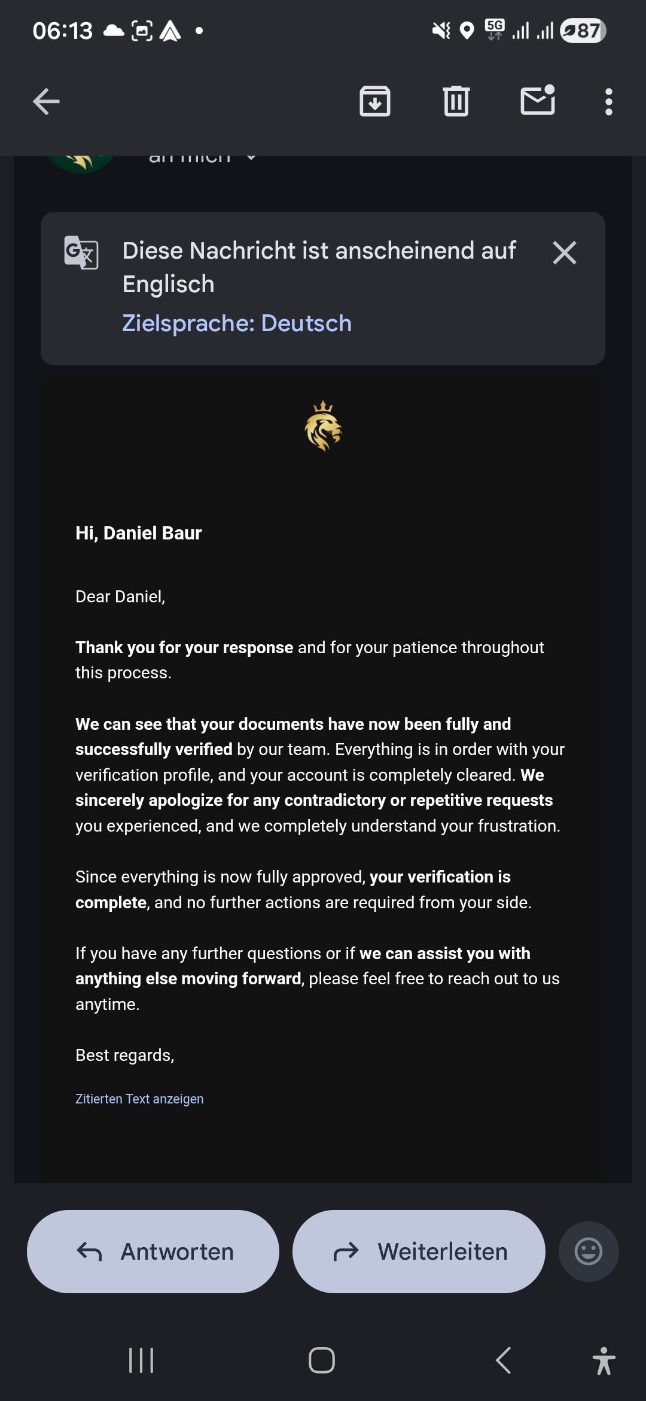
Task: Dismiss the translation banner with the X
Action: click(565, 253)
